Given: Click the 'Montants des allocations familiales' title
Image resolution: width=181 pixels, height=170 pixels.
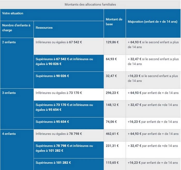Looking at the screenshot, I should 90,4.
